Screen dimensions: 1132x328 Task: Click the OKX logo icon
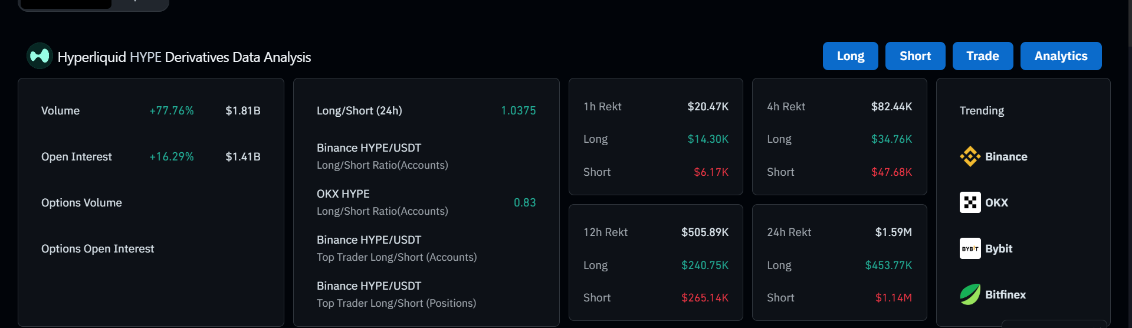pyautogui.click(x=970, y=202)
